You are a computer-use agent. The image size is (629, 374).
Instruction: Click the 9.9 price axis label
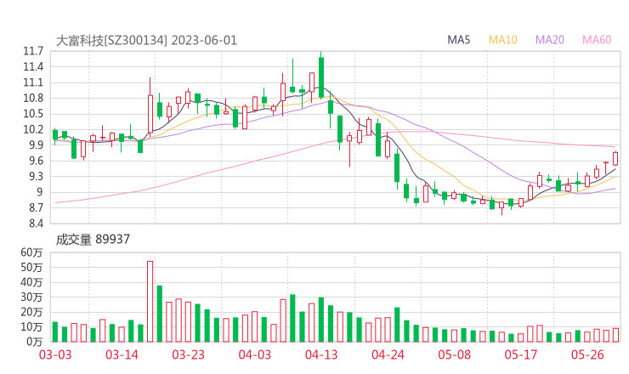click(36, 145)
